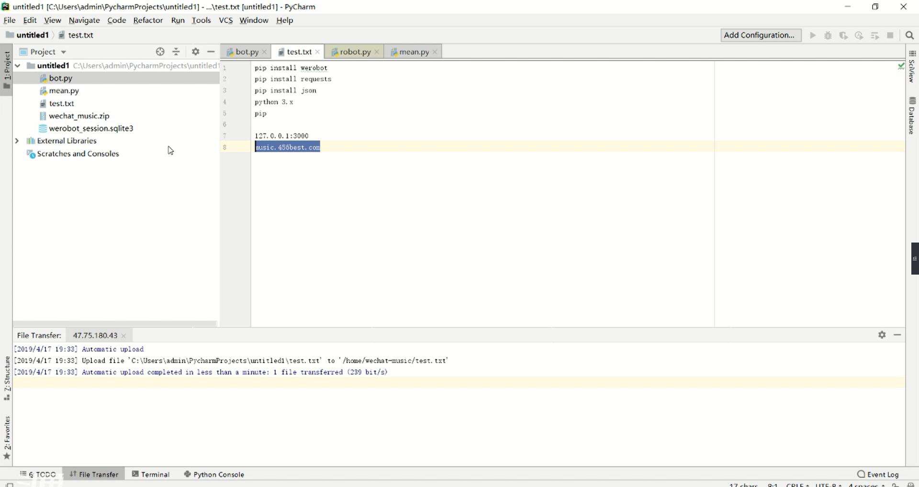Hide the File Transfer panel
This screenshot has height=487, width=919.
[897, 335]
